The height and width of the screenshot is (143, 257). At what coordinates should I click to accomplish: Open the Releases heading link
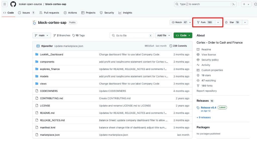(202, 101)
